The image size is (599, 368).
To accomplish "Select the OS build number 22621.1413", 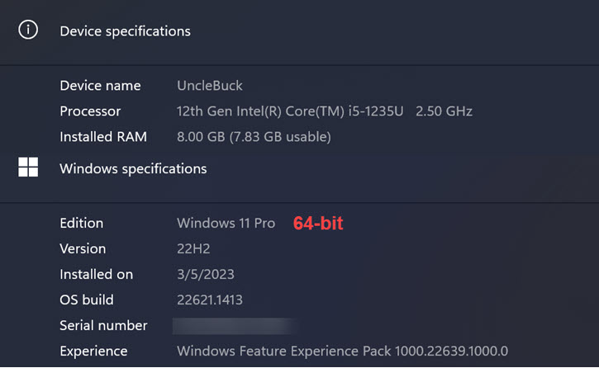I will 210,300.
